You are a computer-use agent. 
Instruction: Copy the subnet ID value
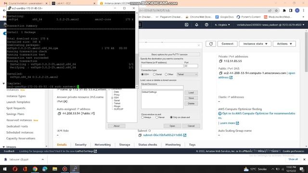pos(140,135)
